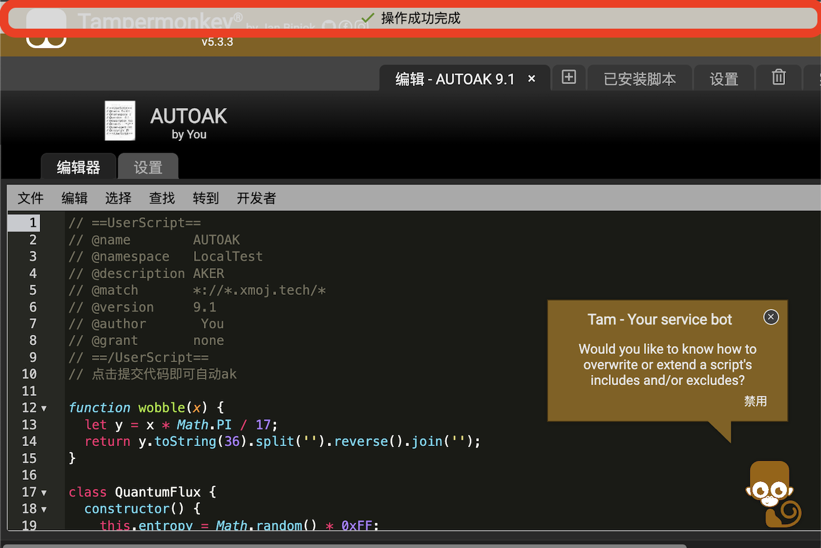Open the 编辑 menu in the editor
Image resolution: width=821 pixels, height=548 pixels.
[x=75, y=198]
